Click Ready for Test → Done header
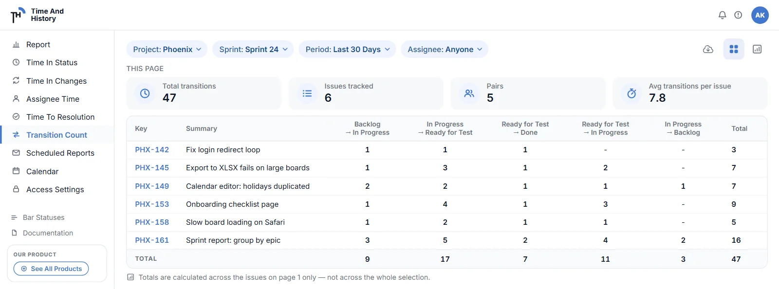Image resolution: width=779 pixels, height=289 pixels. point(525,128)
